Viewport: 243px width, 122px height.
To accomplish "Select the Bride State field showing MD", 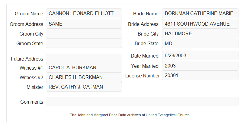I will click(x=200, y=43).
